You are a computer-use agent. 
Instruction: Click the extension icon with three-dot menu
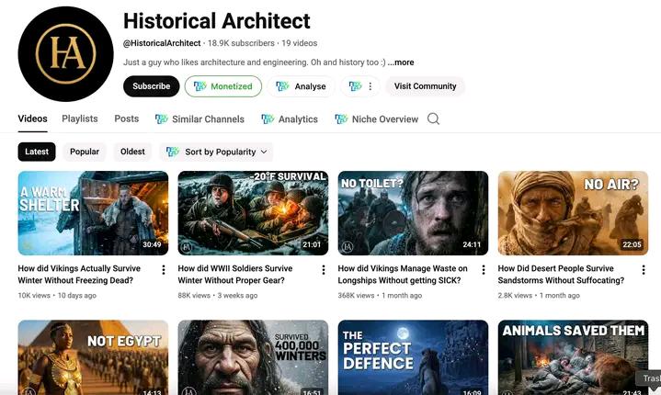(360, 86)
